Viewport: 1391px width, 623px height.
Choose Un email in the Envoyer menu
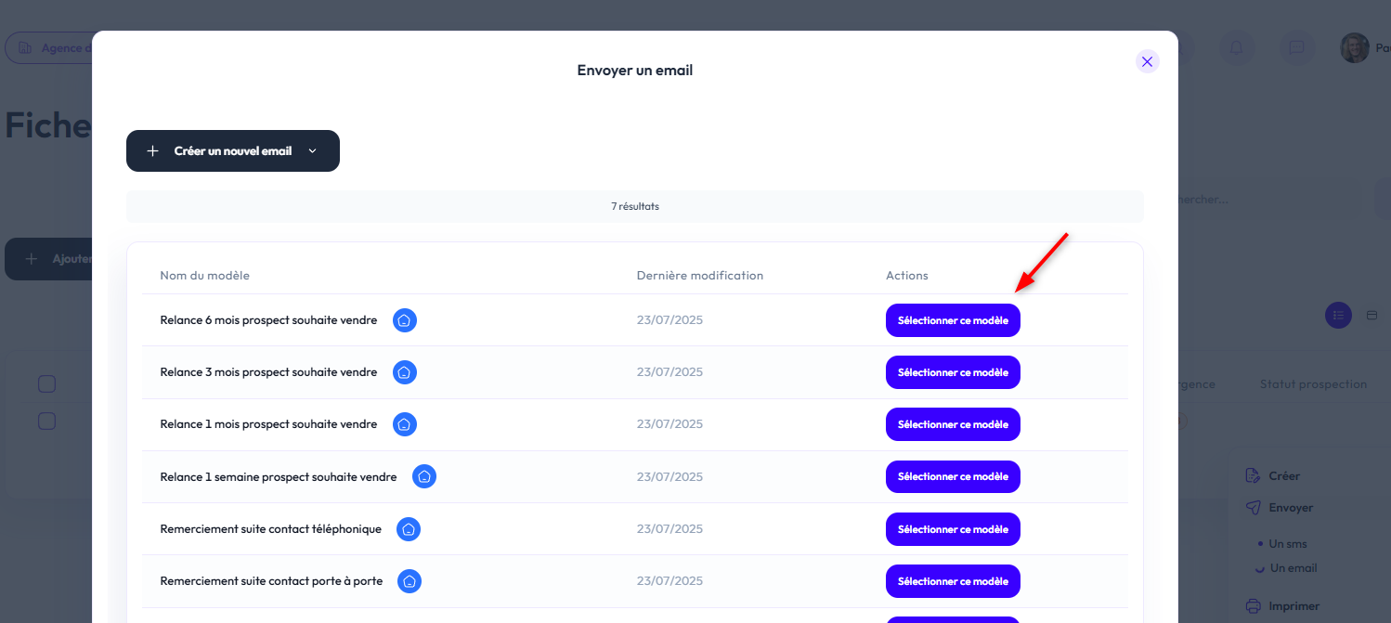click(x=1293, y=568)
